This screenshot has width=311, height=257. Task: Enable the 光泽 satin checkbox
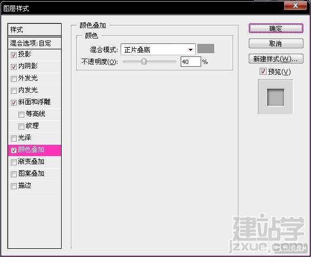point(14,138)
